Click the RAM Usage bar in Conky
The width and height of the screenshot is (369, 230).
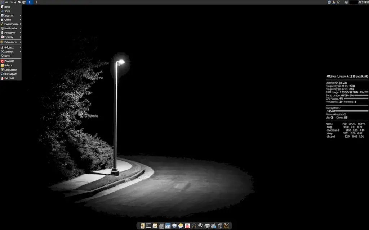point(366,92)
